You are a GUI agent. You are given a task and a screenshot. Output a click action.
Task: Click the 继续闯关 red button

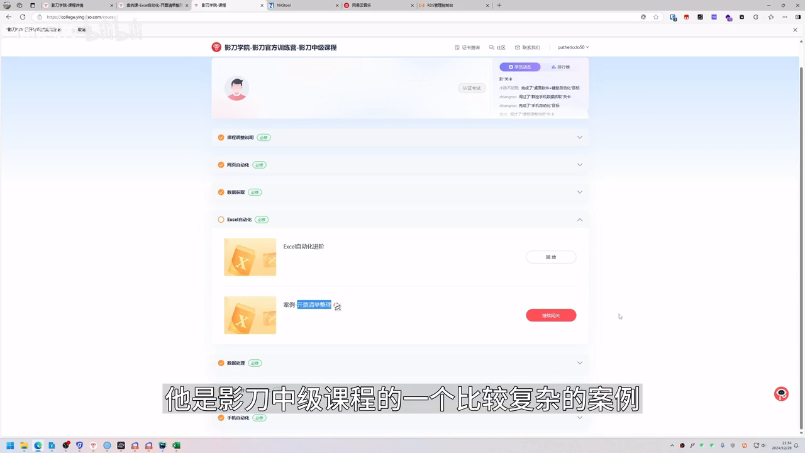coord(551,315)
